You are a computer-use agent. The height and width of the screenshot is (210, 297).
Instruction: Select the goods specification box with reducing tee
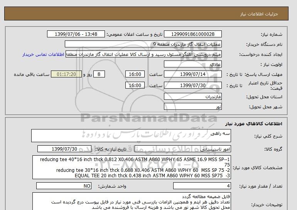coord(132,168)
